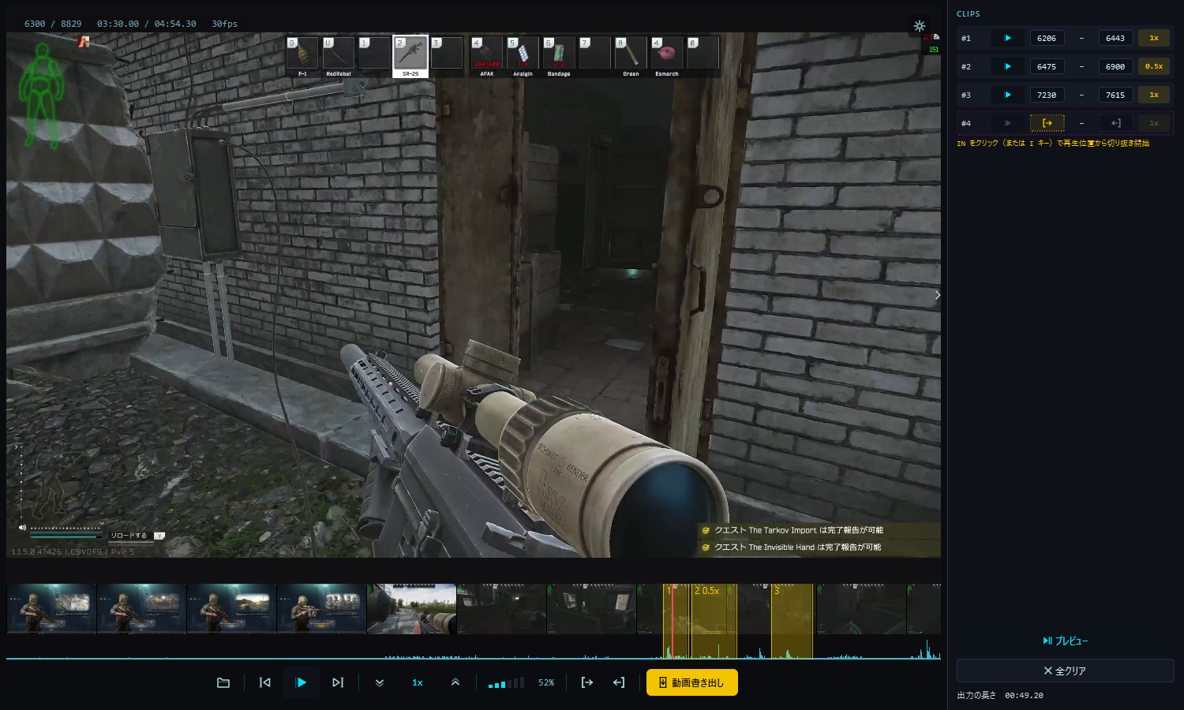Step forward one frame
1184x710 pixels.
[338, 682]
